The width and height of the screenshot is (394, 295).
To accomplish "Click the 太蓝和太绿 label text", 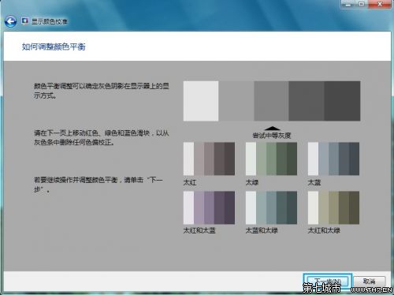I will pos(262,230).
